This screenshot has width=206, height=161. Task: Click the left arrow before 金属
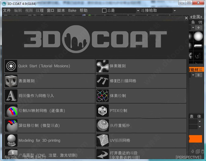191,17
